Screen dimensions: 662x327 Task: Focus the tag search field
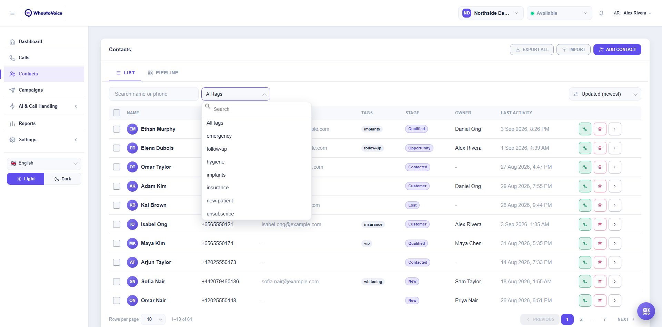pos(260,109)
